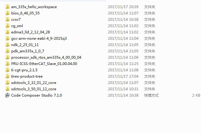
Task: Click the ti-cgt-pru_2.1.5 folder icon
Action: point(7,70)
